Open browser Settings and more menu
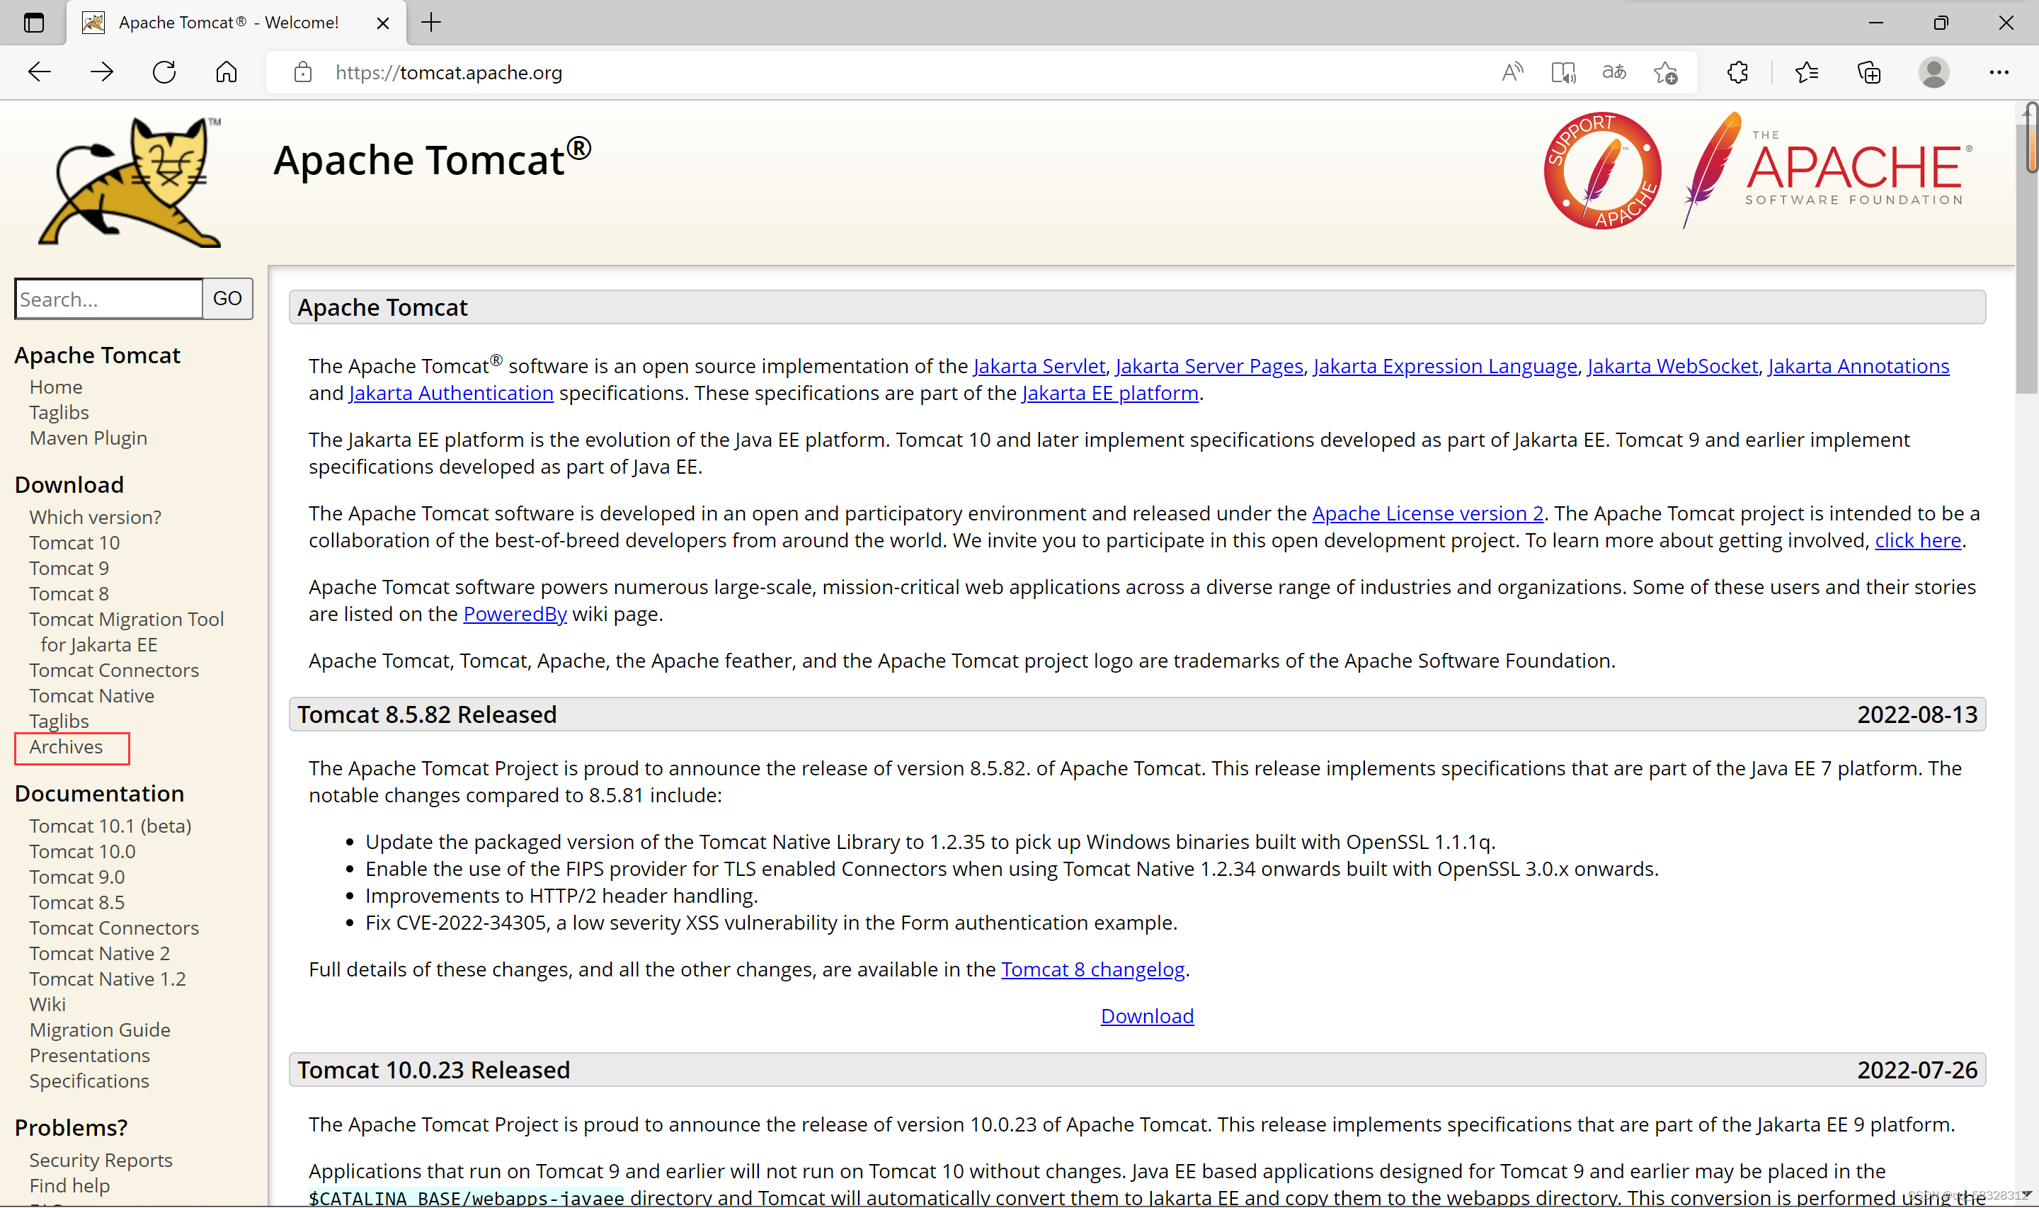The height and width of the screenshot is (1208, 2039). coord(1999,72)
